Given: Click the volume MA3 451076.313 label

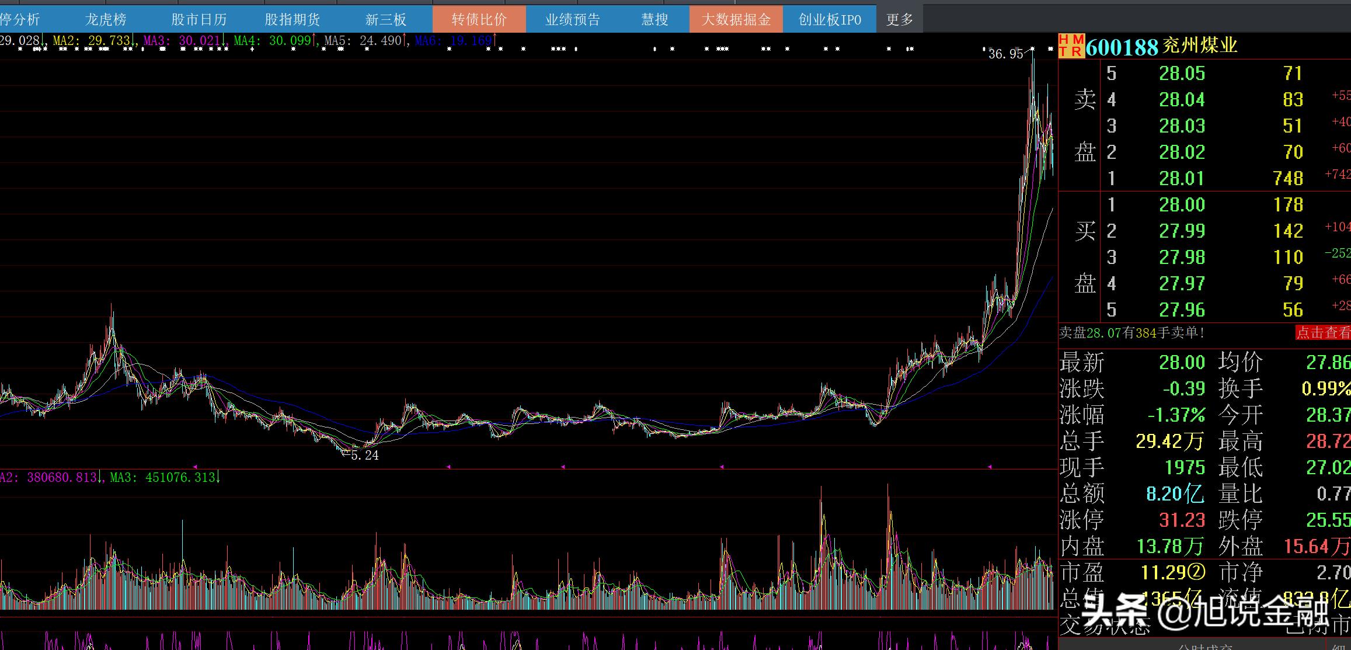Looking at the screenshot, I should pyautogui.click(x=163, y=478).
